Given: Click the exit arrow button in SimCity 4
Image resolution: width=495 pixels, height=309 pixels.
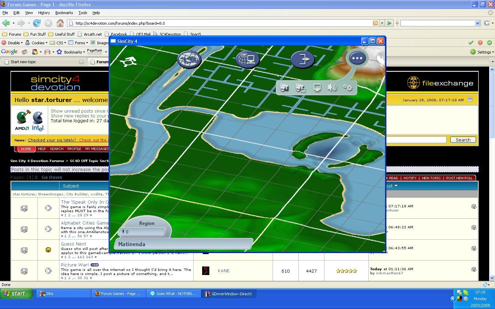Looking at the screenshot, I should [302, 59].
